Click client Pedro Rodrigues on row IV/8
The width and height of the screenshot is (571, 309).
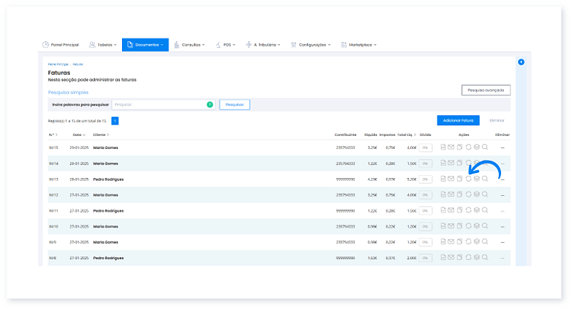coord(108,258)
